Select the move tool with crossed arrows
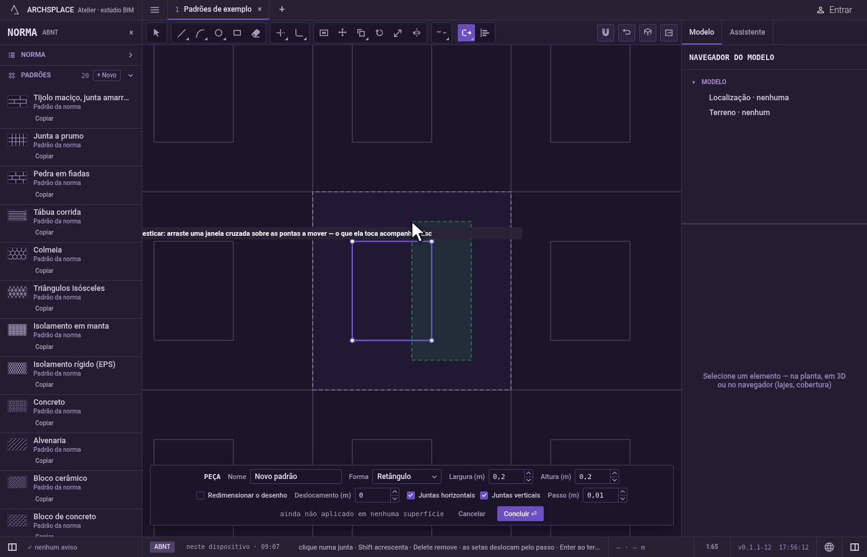867x557 pixels. [x=342, y=33]
